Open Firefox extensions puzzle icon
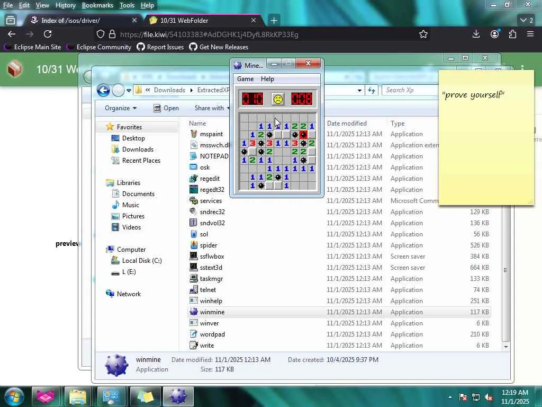Image resolution: width=542 pixels, height=407 pixels. pyautogui.click(x=512, y=34)
